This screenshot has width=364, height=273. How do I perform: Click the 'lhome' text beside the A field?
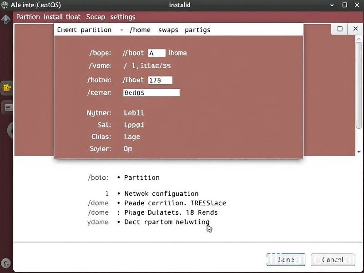(177, 53)
